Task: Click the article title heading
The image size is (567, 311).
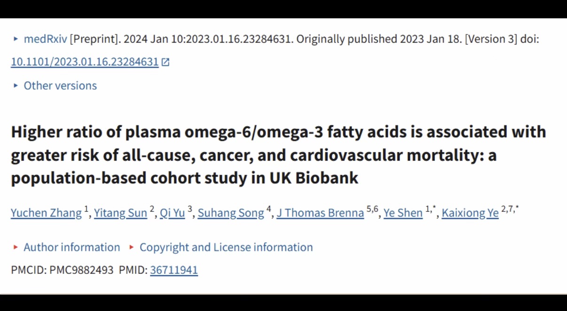Action: pyautogui.click(x=277, y=155)
